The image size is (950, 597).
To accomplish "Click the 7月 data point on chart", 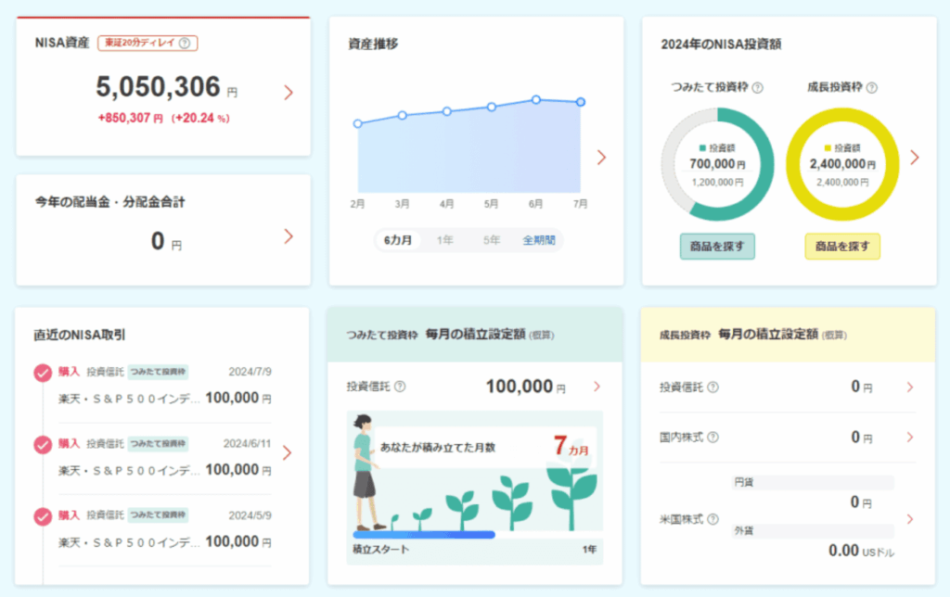I will (x=580, y=102).
